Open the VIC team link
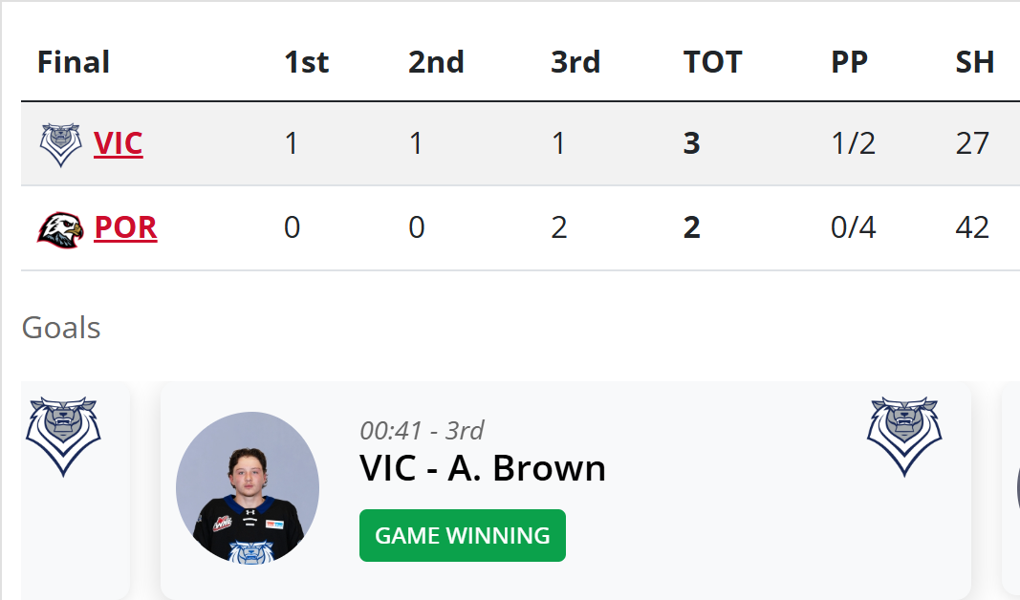Image resolution: width=1020 pixels, height=600 pixels. [119, 144]
